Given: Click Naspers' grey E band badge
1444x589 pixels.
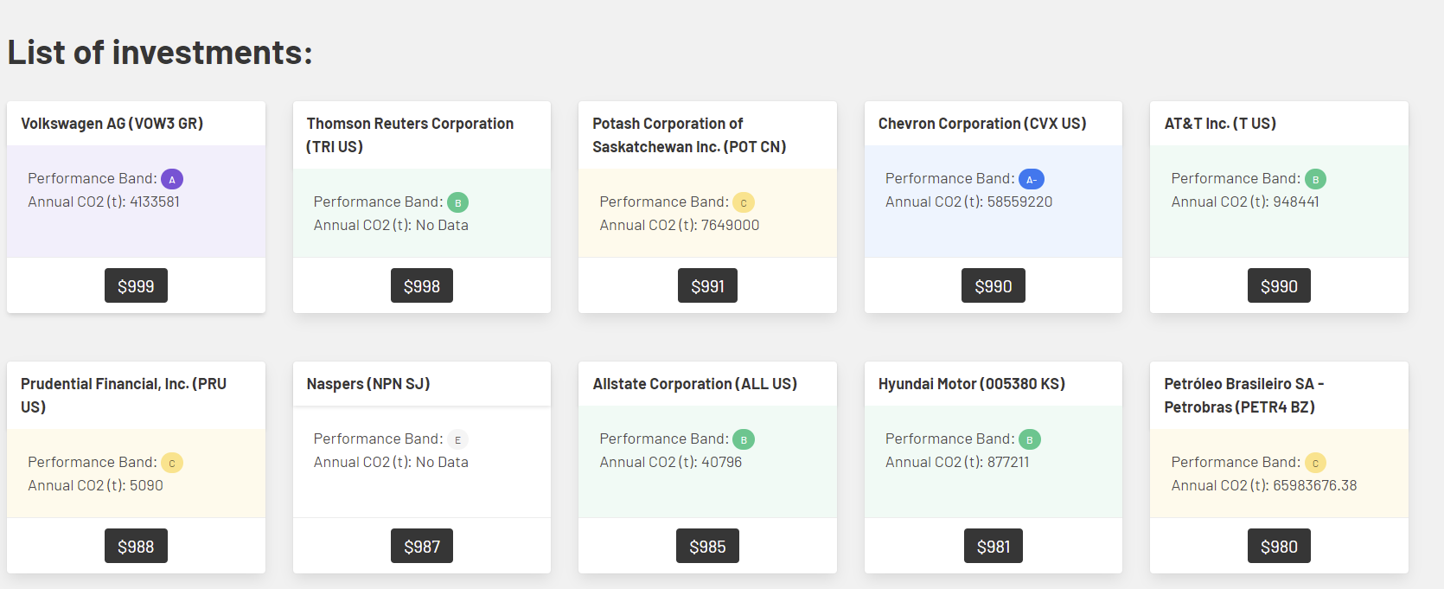Looking at the screenshot, I should click(x=457, y=439).
